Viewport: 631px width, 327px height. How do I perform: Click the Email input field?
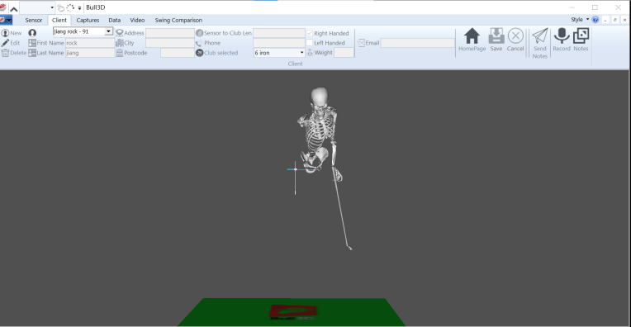[417, 43]
